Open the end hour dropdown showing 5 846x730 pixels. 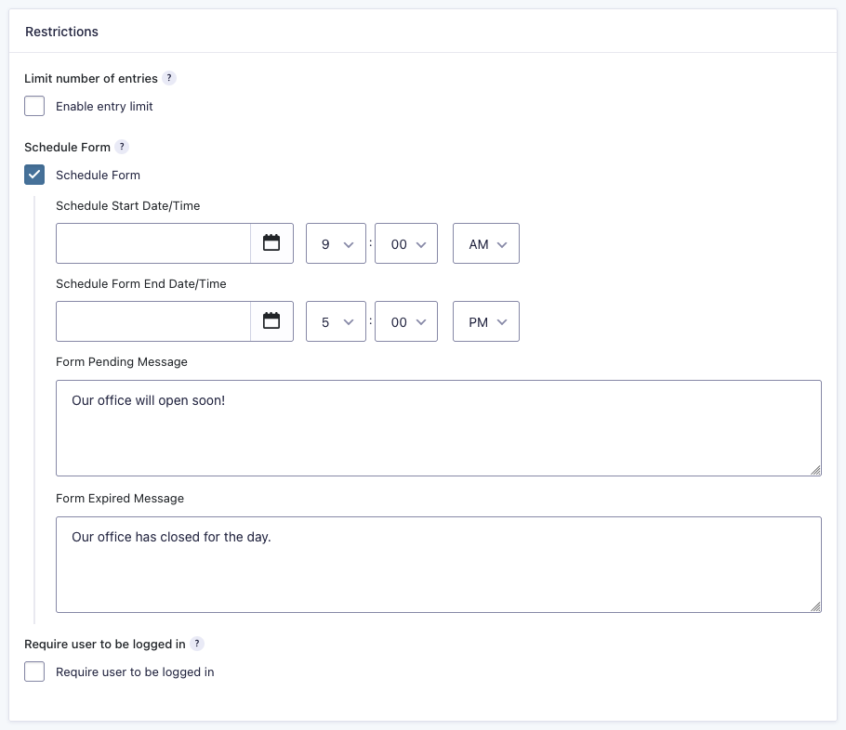pyautogui.click(x=336, y=320)
